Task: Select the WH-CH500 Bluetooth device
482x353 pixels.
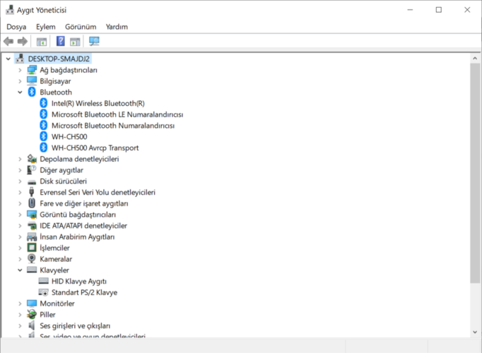Action: pos(69,136)
